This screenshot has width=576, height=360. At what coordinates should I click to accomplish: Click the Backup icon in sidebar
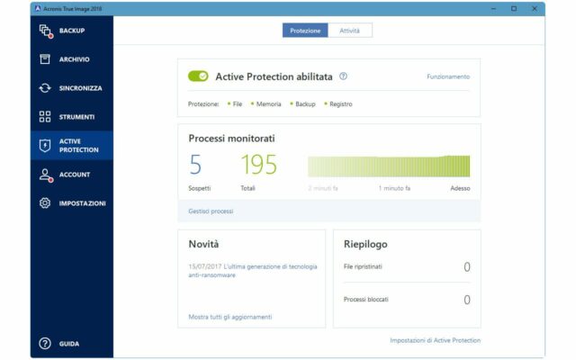(x=45, y=31)
